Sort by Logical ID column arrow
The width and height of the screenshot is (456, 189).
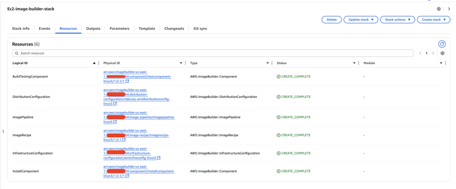[94, 63]
